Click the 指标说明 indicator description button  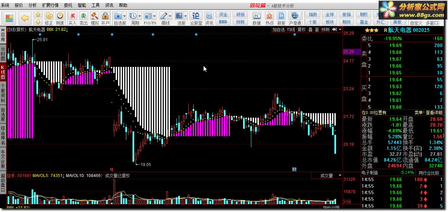332,208
